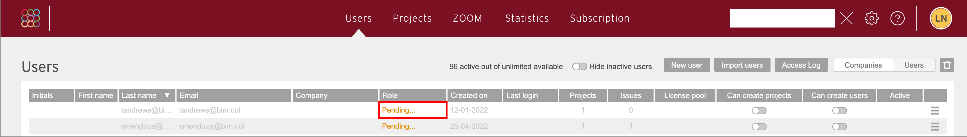Clear the search field with X icon
This screenshot has height=137, width=967.
tap(846, 19)
